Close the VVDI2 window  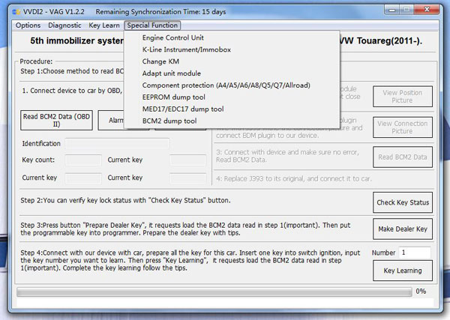point(427,10)
